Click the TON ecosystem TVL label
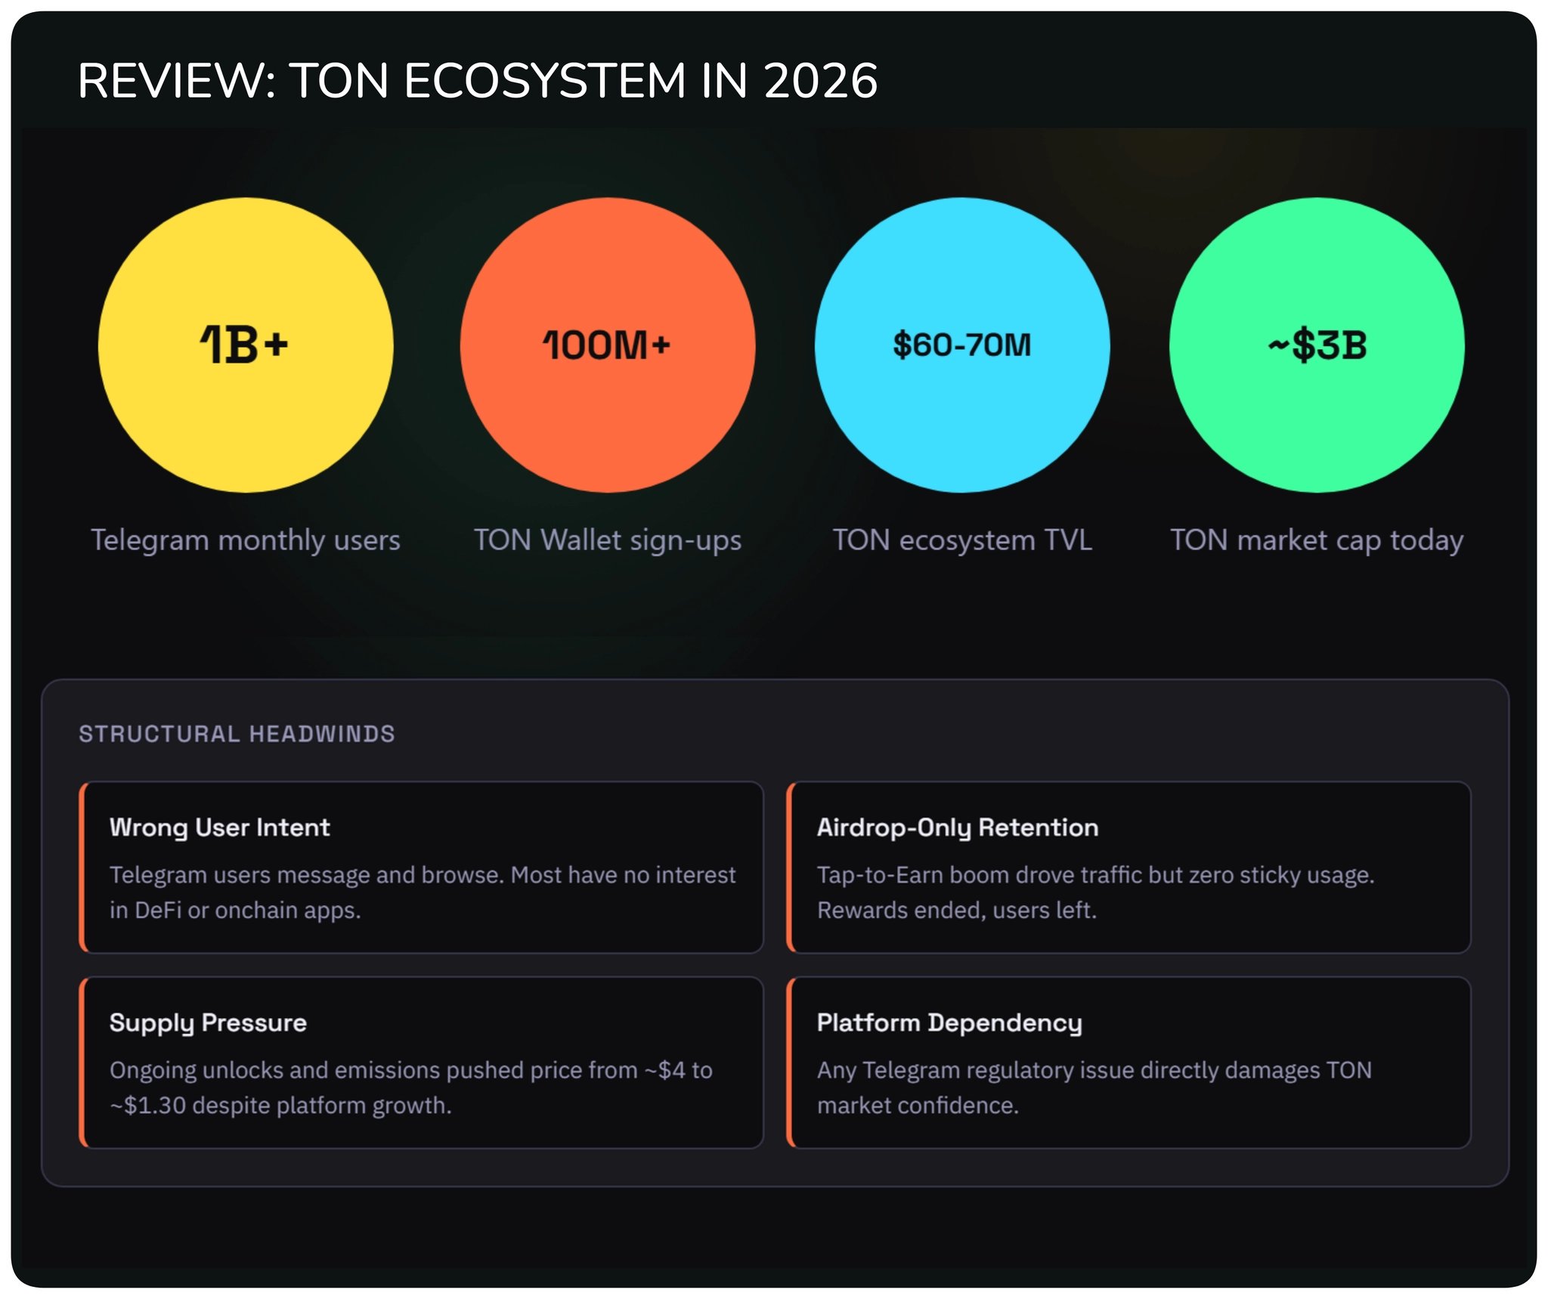This screenshot has width=1548, height=1299. click(961, 540)
